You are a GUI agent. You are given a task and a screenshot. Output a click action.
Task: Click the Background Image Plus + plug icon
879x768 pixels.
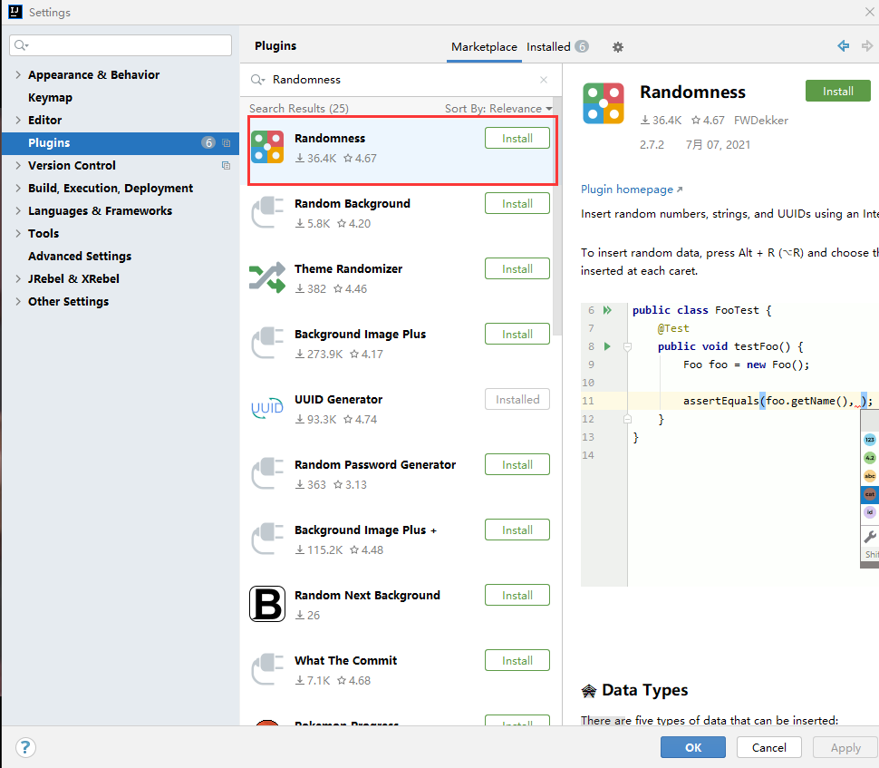267,539
